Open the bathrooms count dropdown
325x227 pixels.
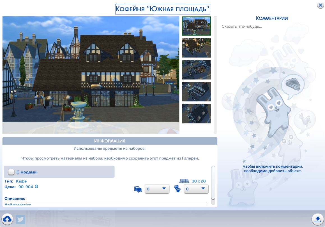pos(196,189)
